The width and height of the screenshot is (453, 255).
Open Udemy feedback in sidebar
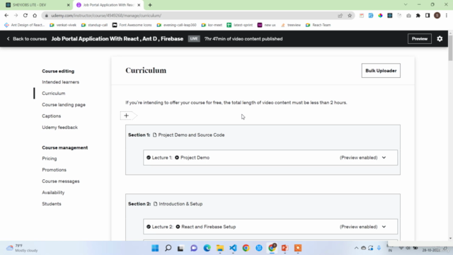[x=59, y=127]
